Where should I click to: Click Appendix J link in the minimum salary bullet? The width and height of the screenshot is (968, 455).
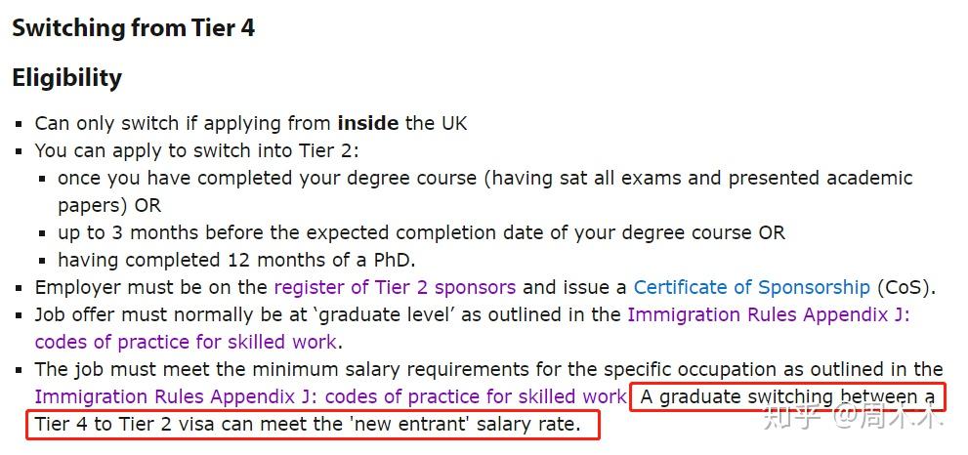coord(330,397)
